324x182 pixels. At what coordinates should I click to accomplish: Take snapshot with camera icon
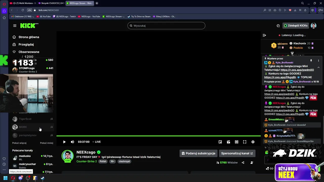pyautogui.click(x=275, y=10)
